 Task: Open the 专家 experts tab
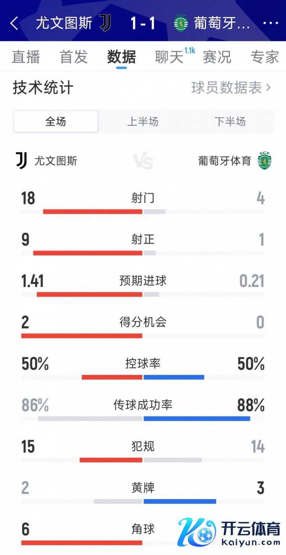265,57
